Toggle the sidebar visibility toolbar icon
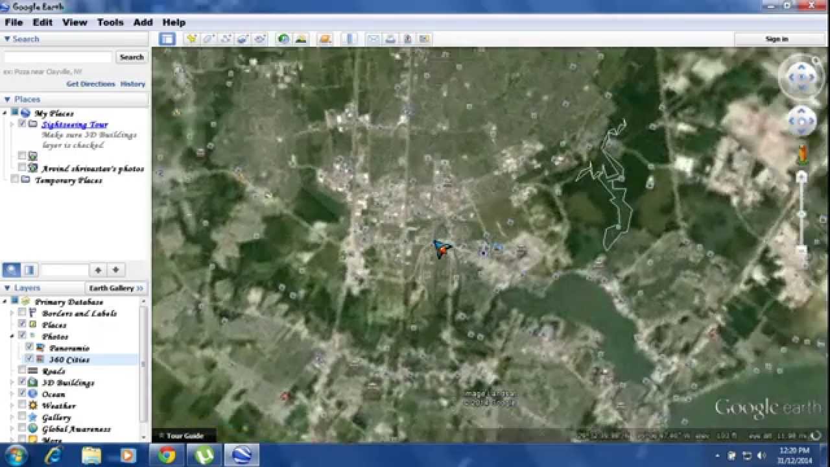The width and height of the screenshot is (830, 467). click(x=167, y=39)
